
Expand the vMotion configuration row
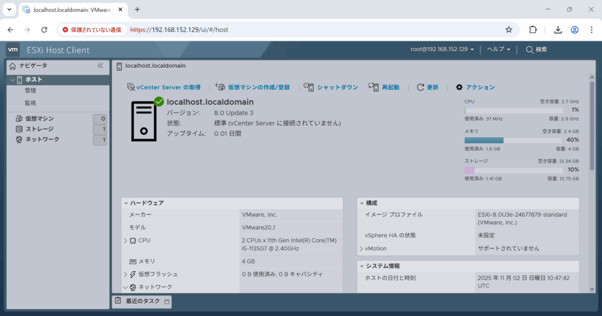click(361, 248)
